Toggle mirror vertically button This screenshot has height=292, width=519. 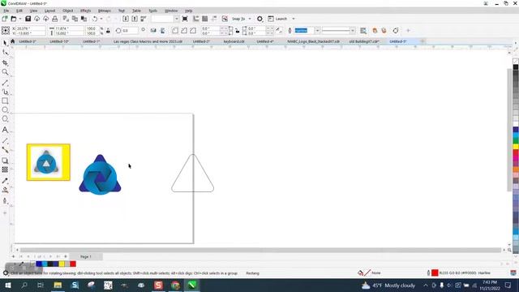pyautogui.click(x=162, y=31)
